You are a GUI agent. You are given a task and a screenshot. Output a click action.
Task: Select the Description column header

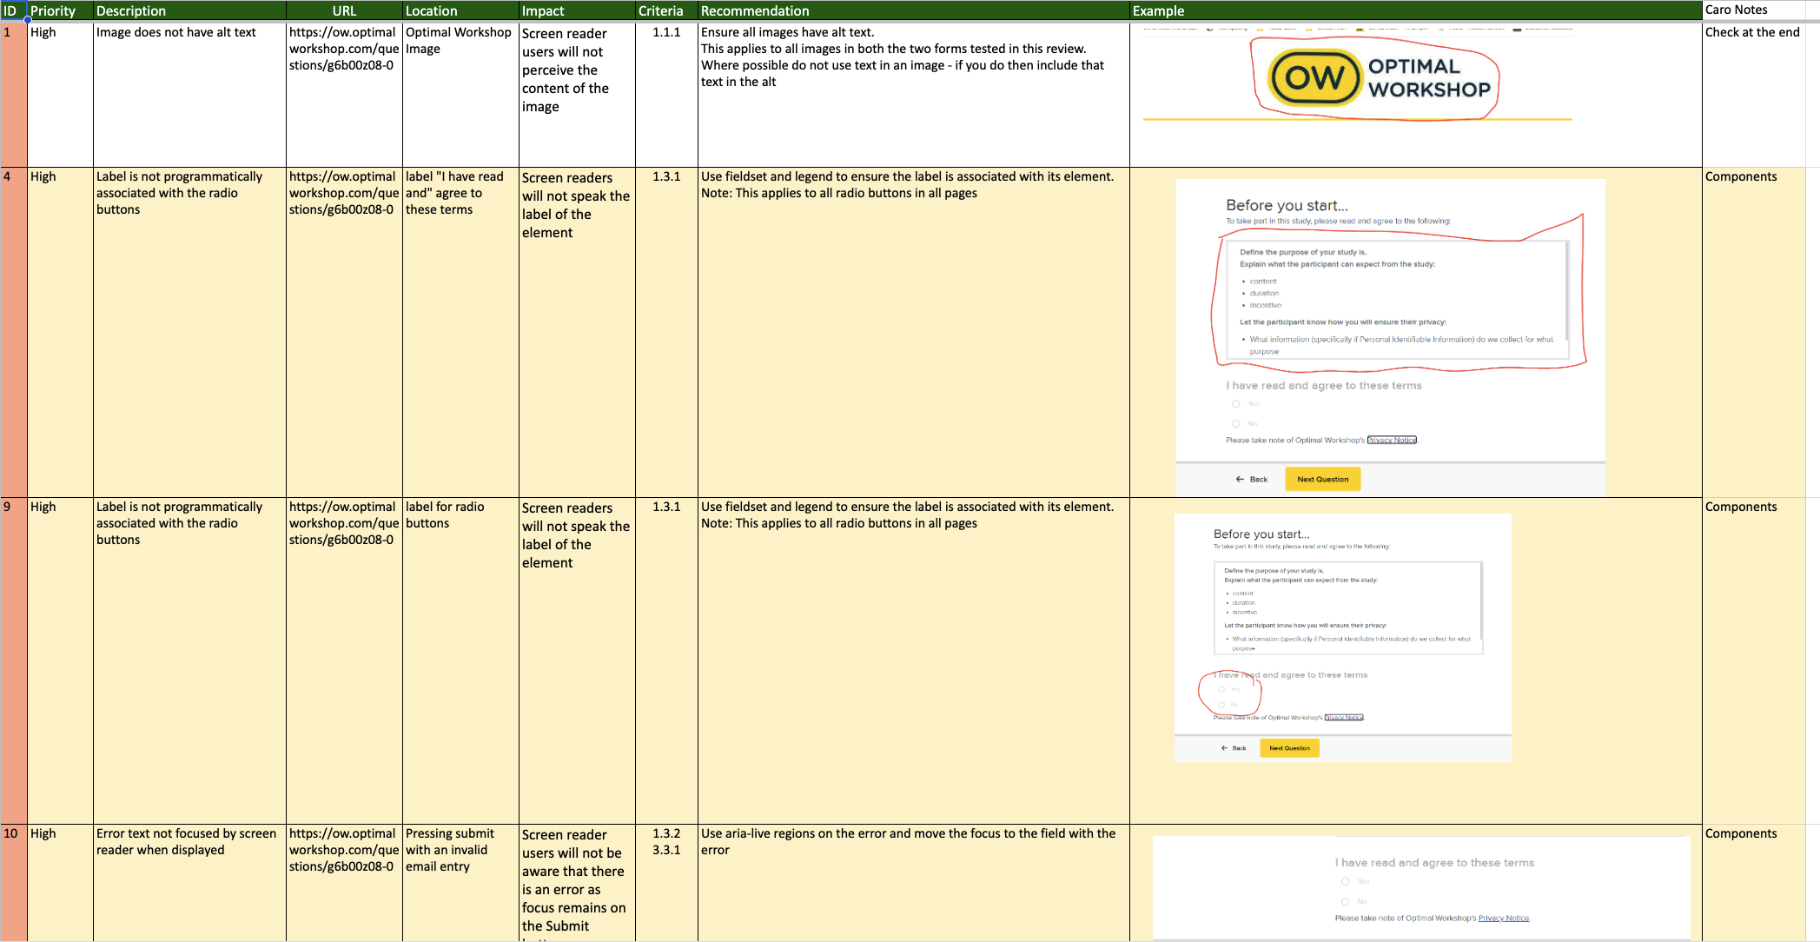click(189, 10)
